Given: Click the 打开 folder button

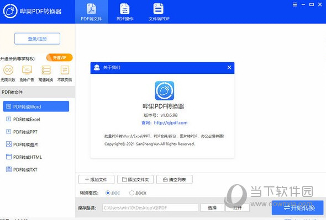Looking at the screenshot, I should (x=238, y=207).
